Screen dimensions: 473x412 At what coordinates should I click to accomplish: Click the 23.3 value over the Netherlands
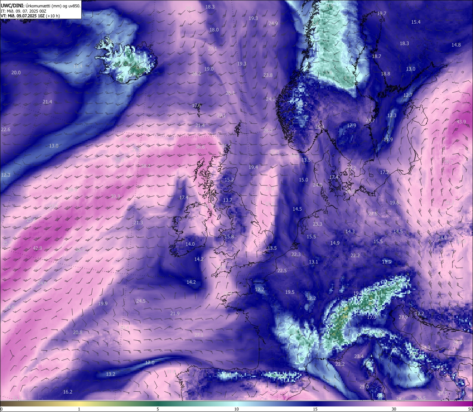click(x=317, y=224)
